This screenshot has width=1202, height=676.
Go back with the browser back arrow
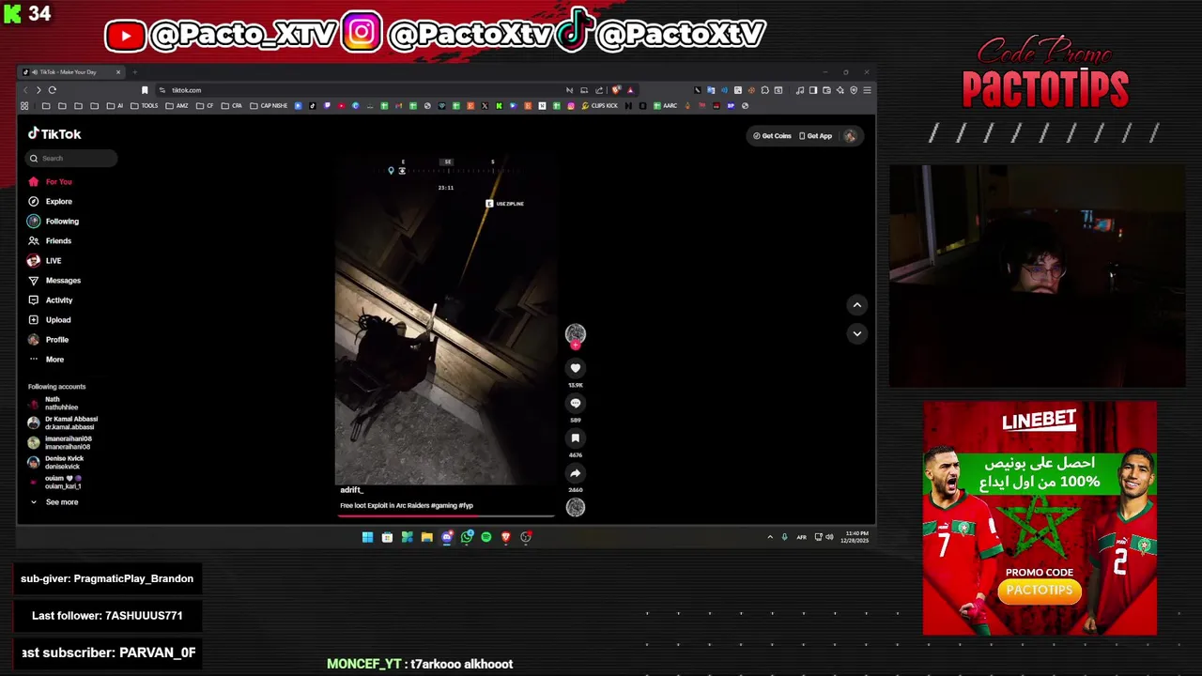click(25, 90)
